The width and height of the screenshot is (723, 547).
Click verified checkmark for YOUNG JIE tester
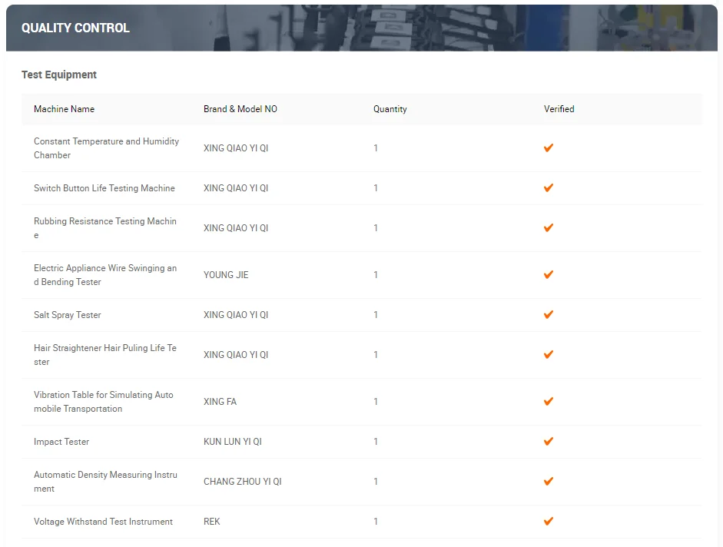(549, 274)
